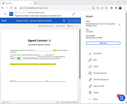
Task: Click the green highlighted 'and' word
Action: click(x=19, y=59)
